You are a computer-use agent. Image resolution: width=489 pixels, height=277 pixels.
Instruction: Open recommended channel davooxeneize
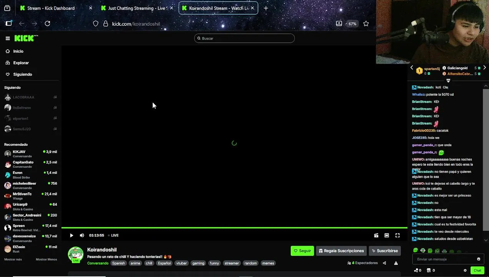point(31,239)
